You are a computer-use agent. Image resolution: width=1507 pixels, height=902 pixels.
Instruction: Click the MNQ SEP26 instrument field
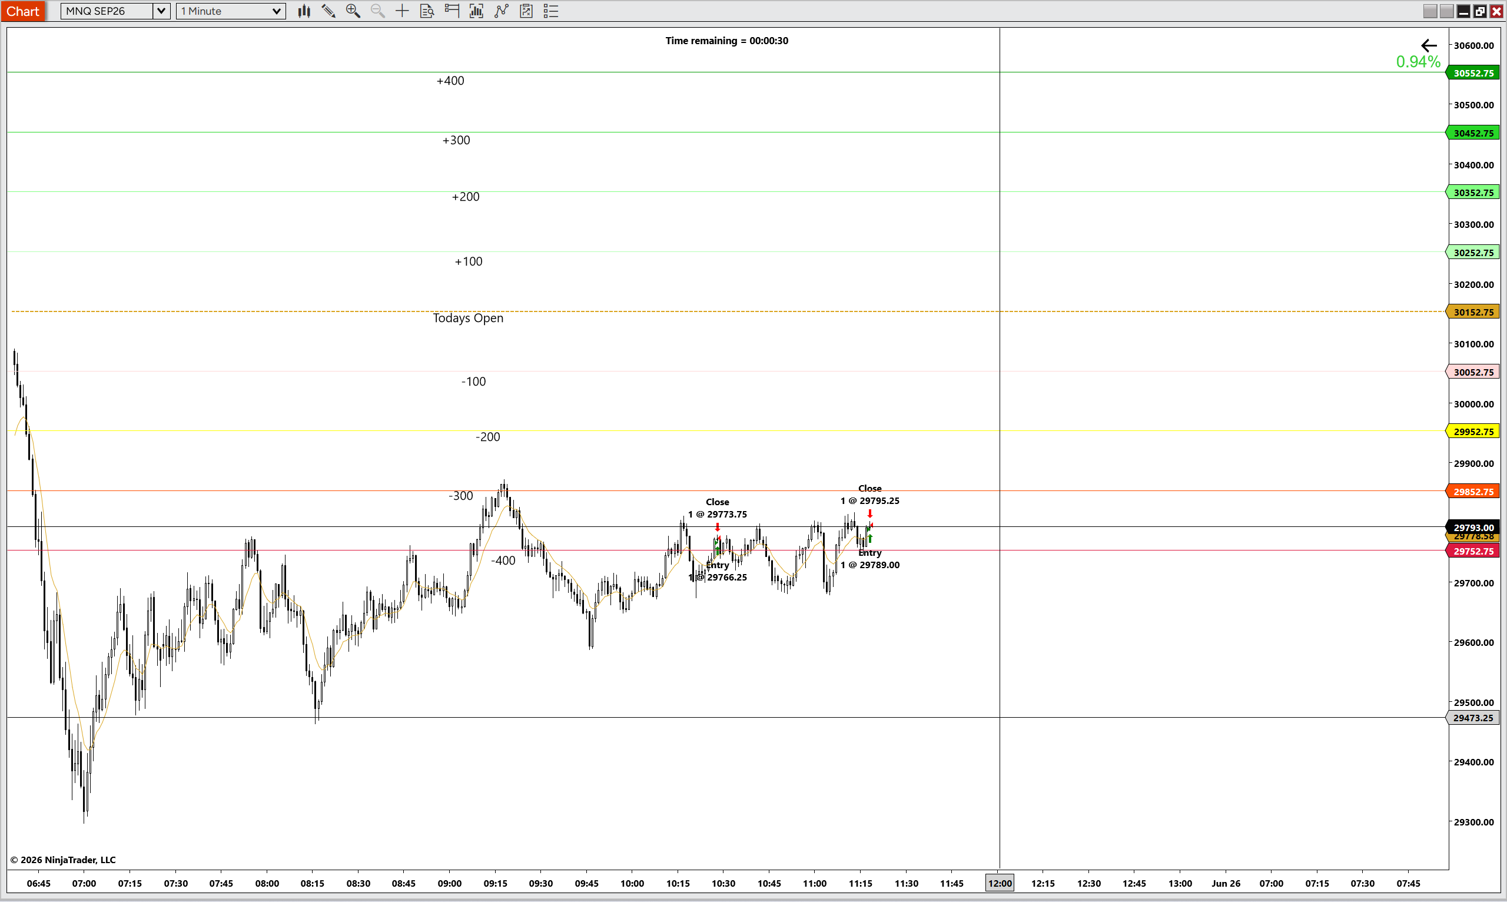[107, 11]
